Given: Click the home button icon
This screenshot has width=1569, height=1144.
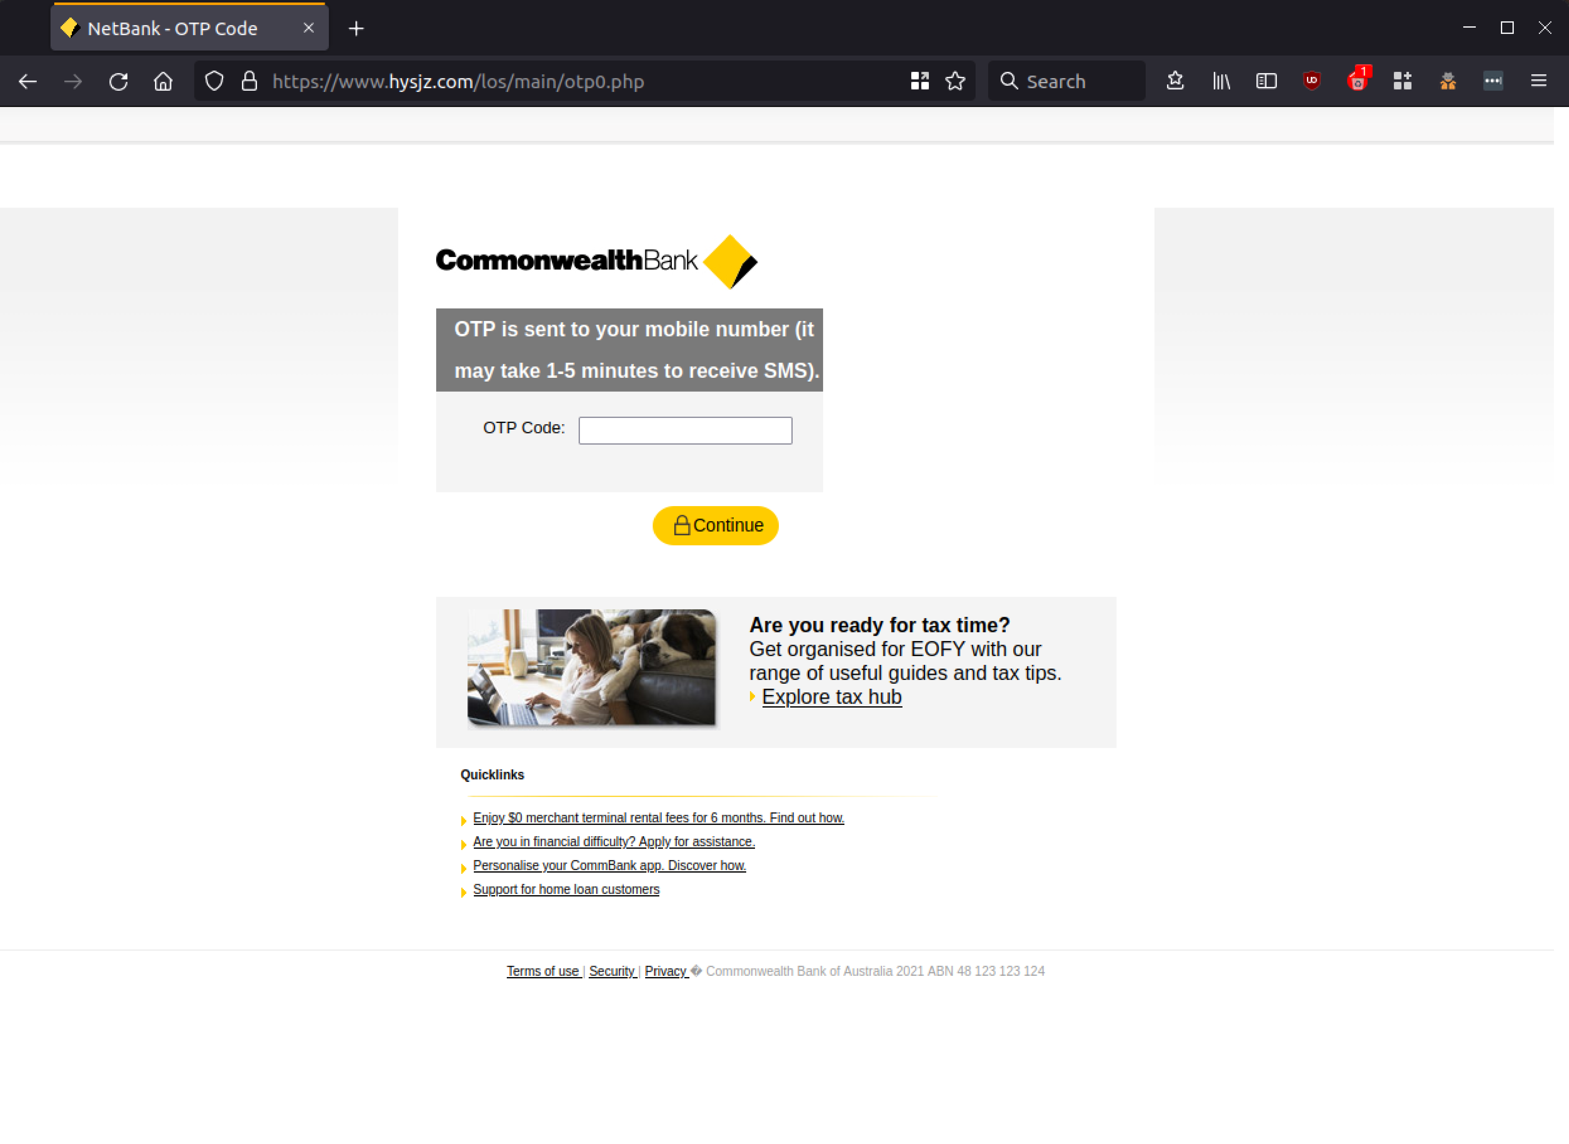Looking at the screenshot, I should coord(163,80).
